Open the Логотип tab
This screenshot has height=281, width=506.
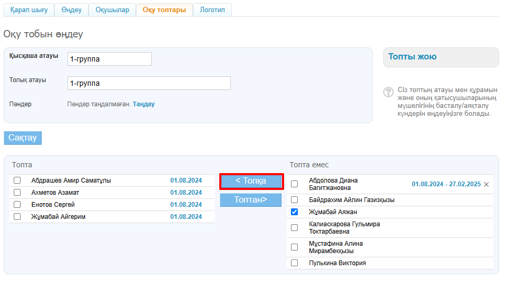point(212,10)
